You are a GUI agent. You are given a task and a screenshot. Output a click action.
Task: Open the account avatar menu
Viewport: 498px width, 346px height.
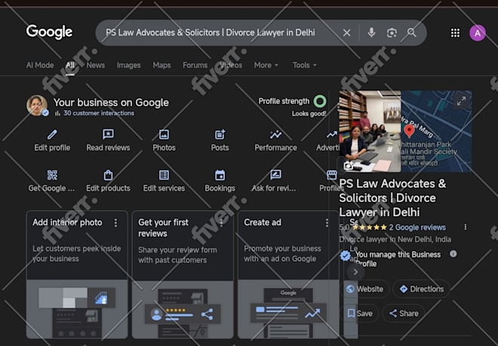(478, 33)
